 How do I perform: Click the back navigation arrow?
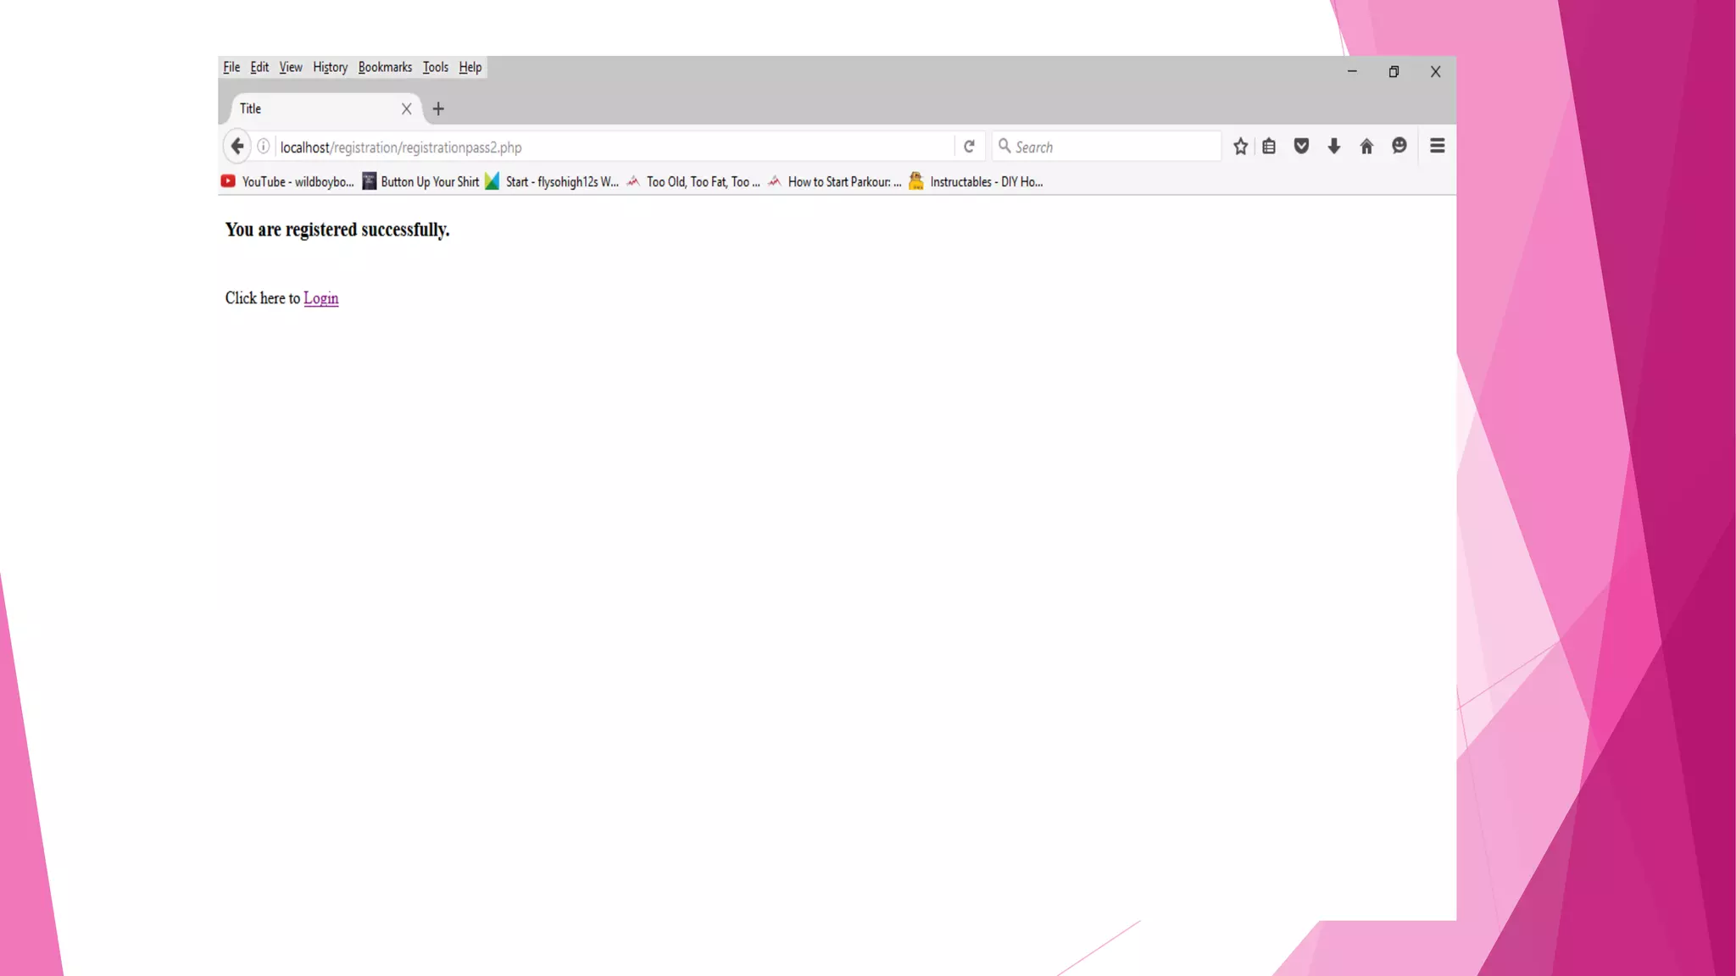coord(237,147)
